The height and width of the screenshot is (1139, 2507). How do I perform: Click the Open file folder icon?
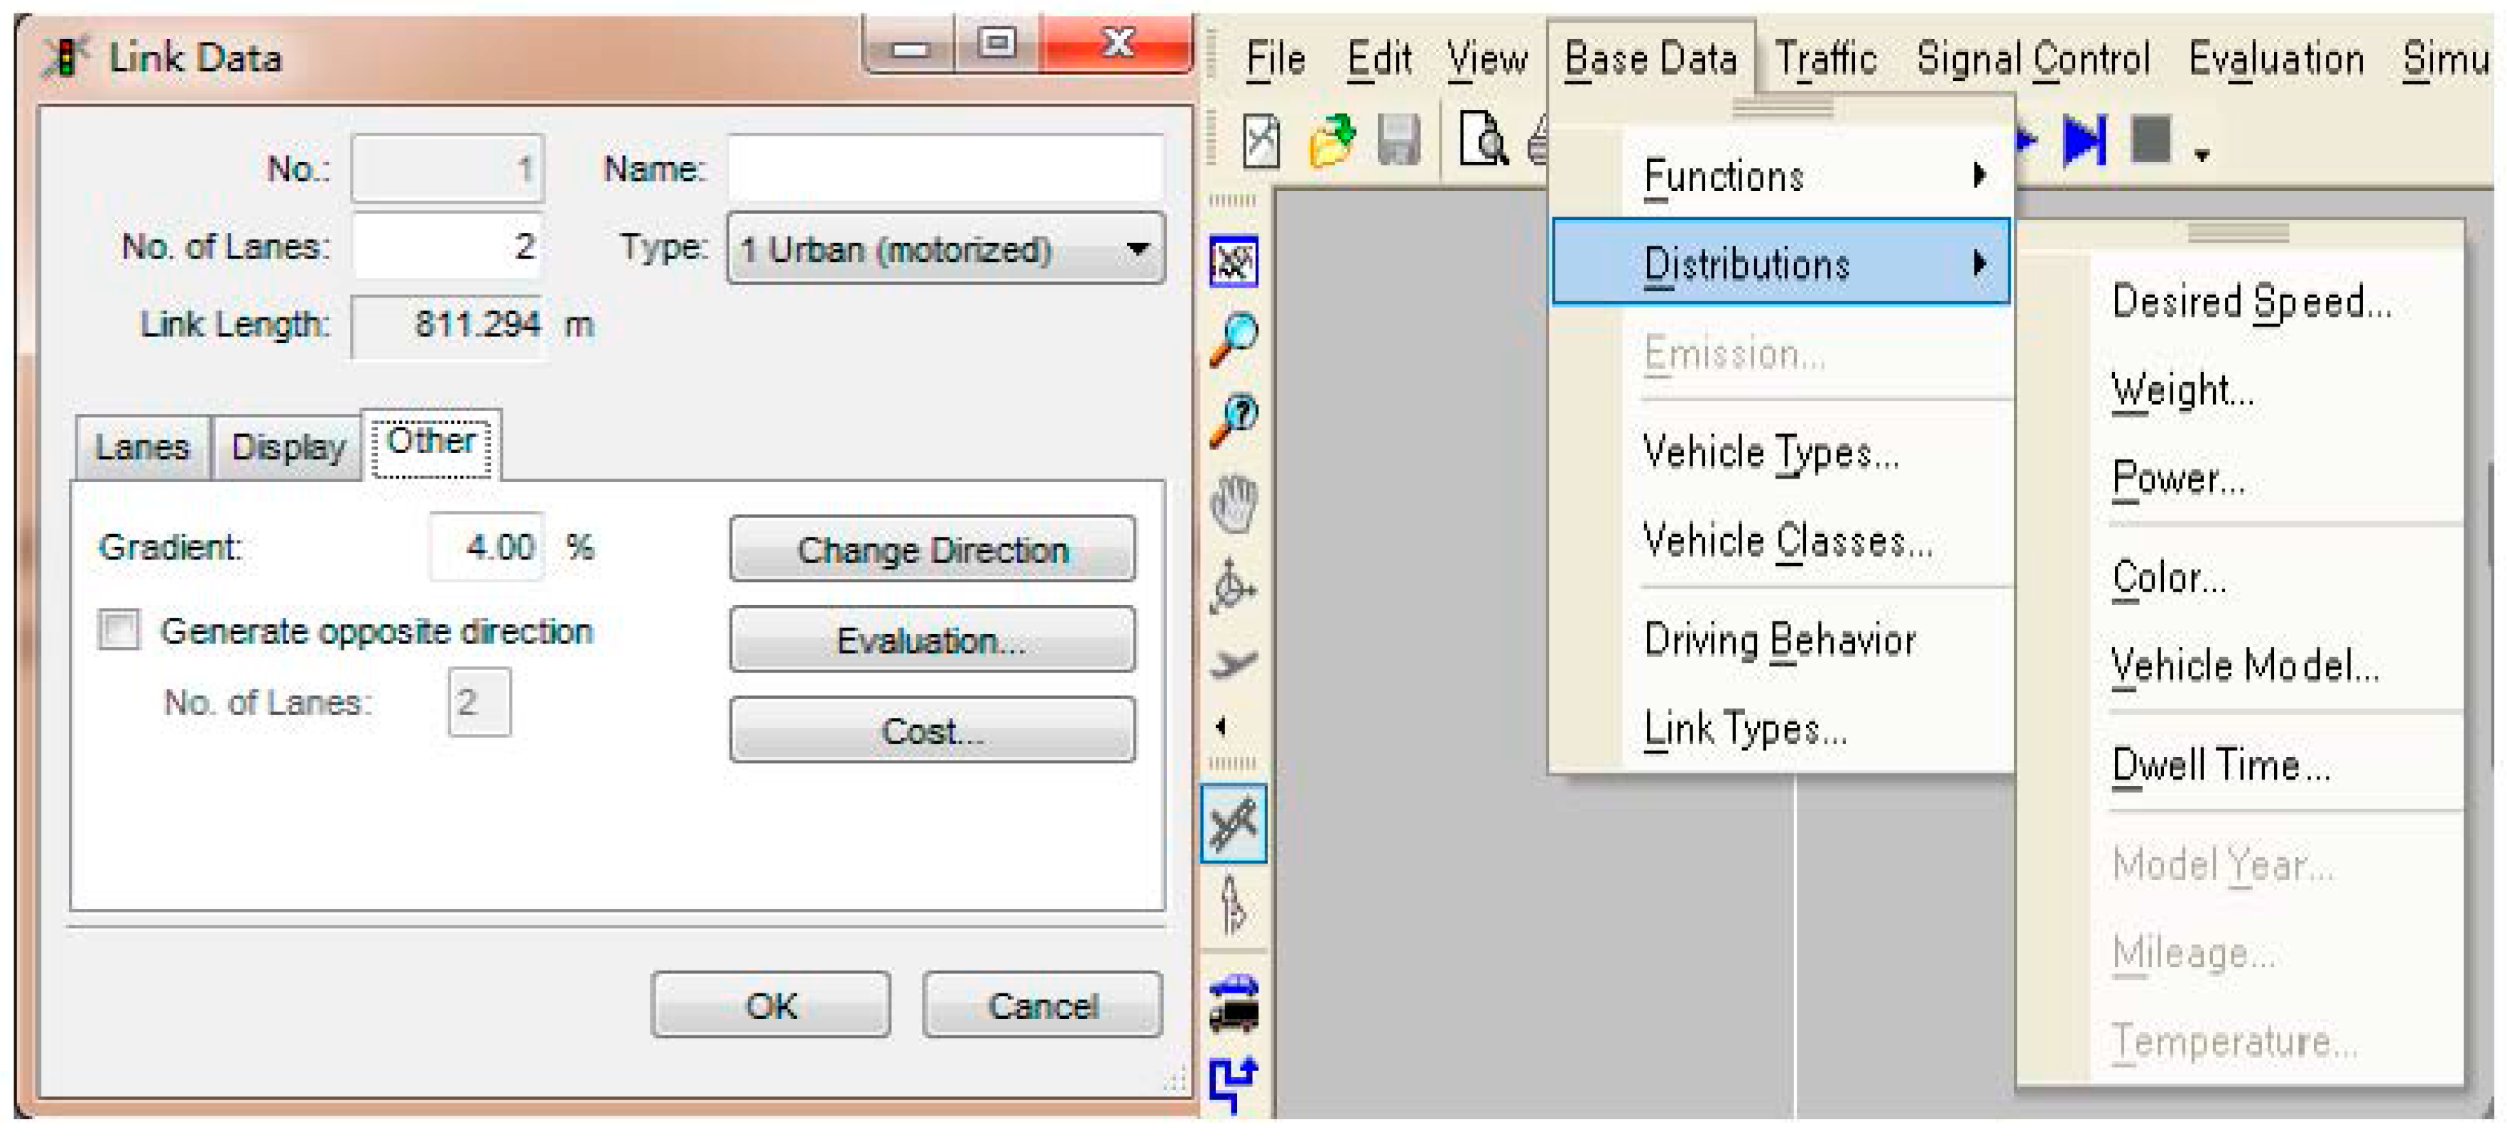pos(1332,142)
